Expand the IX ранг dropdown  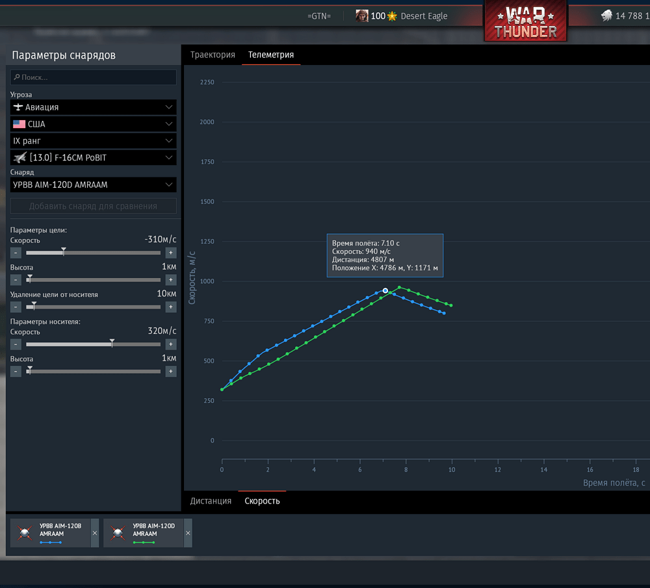[93, 140]
